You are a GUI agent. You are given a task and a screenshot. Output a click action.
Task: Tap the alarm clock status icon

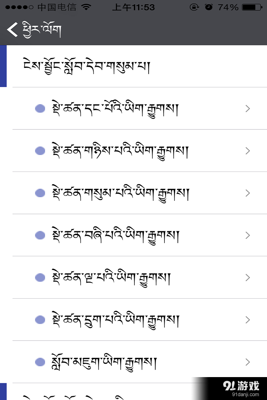point(209,7)
